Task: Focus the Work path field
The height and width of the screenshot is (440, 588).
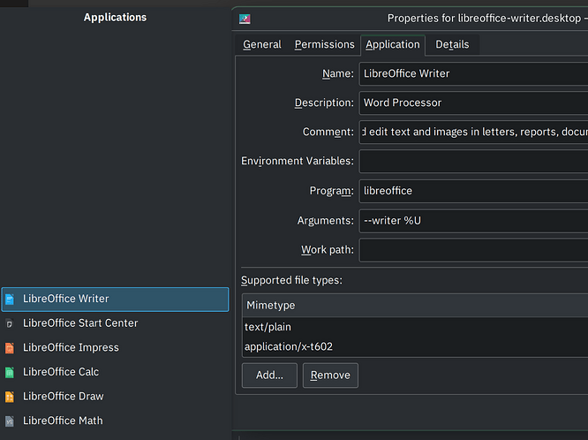Action: (473, 250)
